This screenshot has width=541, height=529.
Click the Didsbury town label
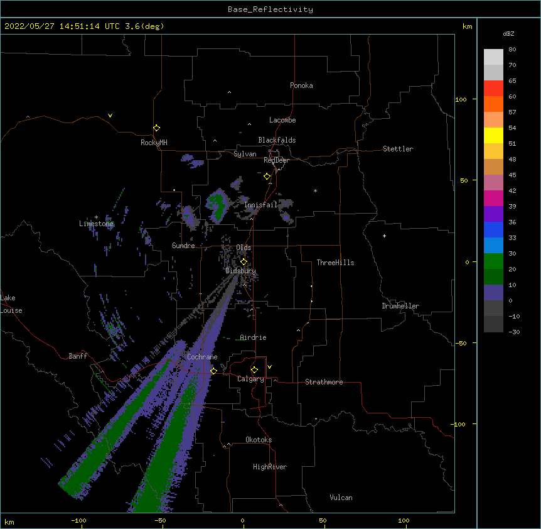(x=241, y=271)
